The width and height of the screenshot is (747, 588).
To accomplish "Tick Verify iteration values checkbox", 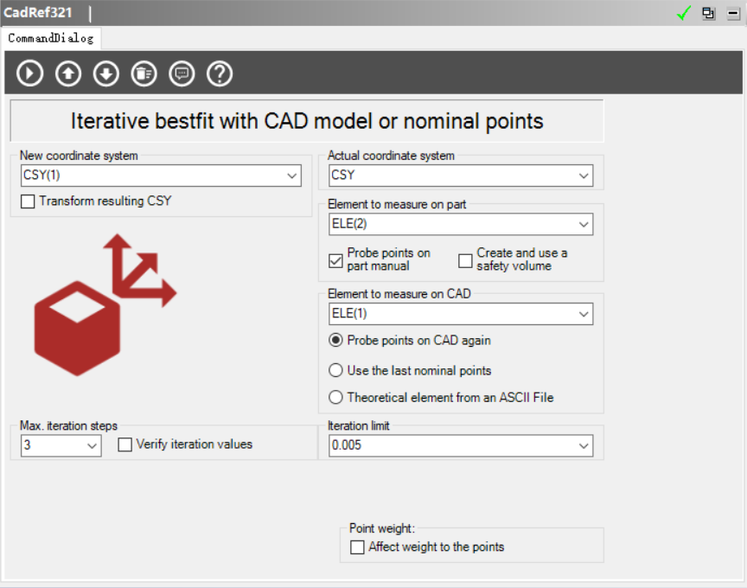I will [125, 444].
